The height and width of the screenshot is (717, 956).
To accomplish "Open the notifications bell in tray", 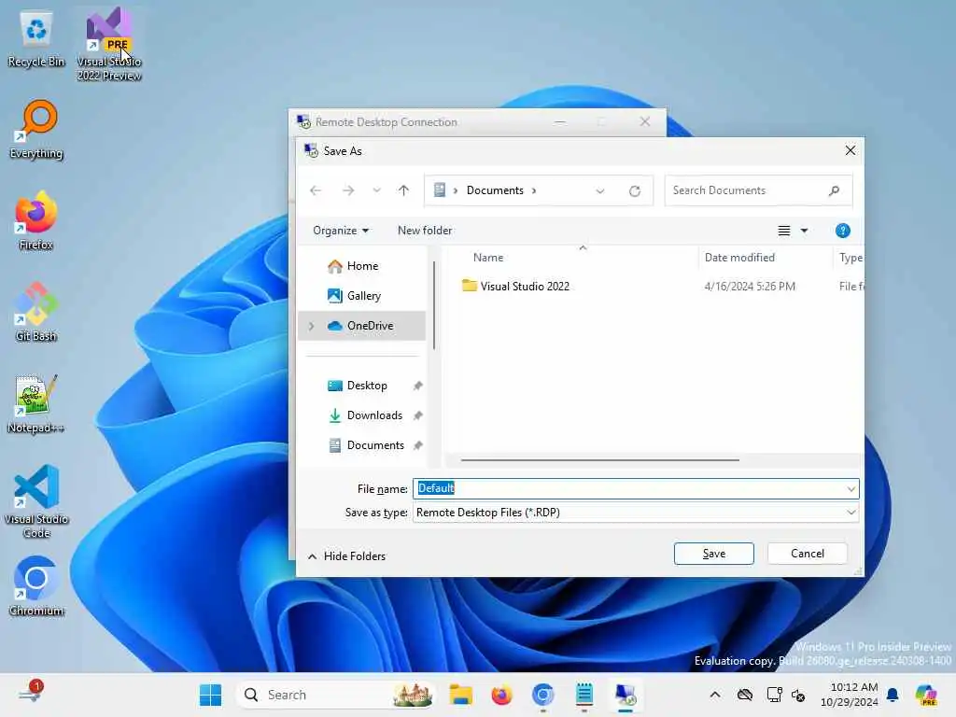I will (893, 695).
